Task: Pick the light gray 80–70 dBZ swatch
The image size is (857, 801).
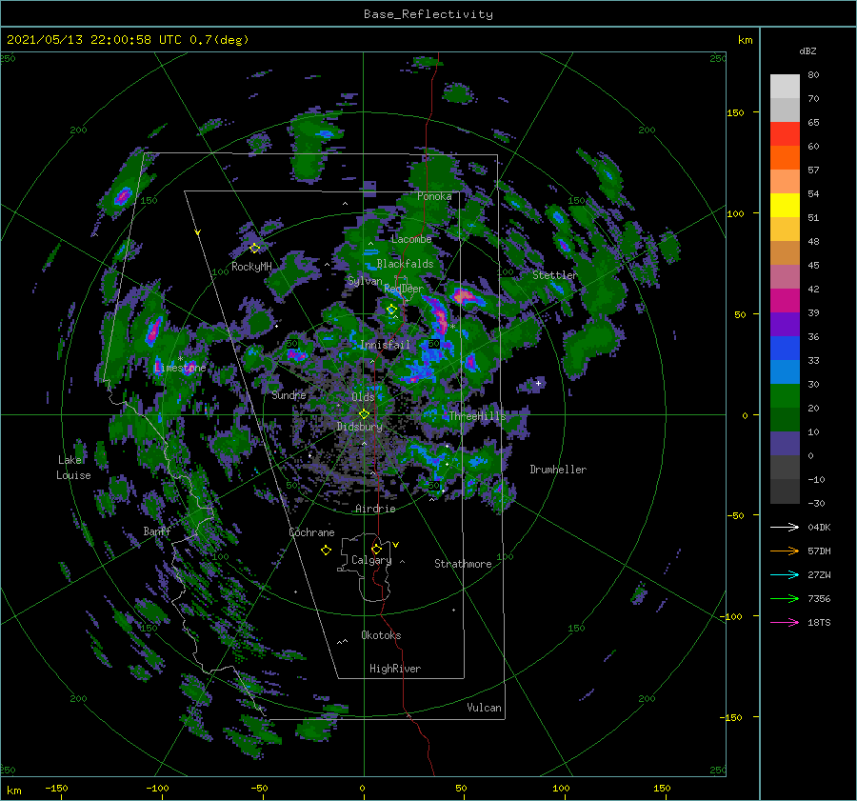Action: pyautogui.click(x=785, y=87)
